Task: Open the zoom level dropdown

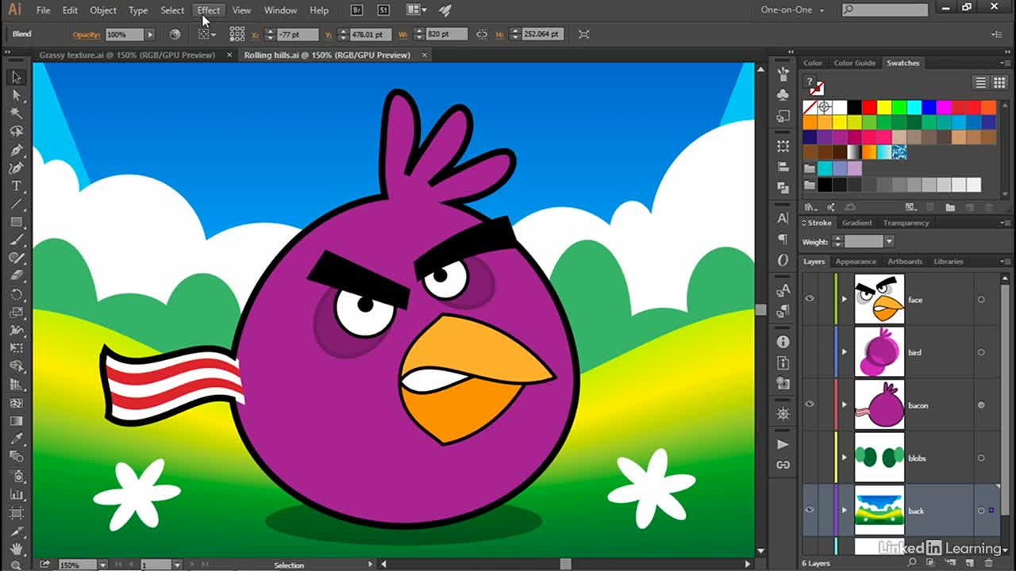Action: click(x=102, y=565)
